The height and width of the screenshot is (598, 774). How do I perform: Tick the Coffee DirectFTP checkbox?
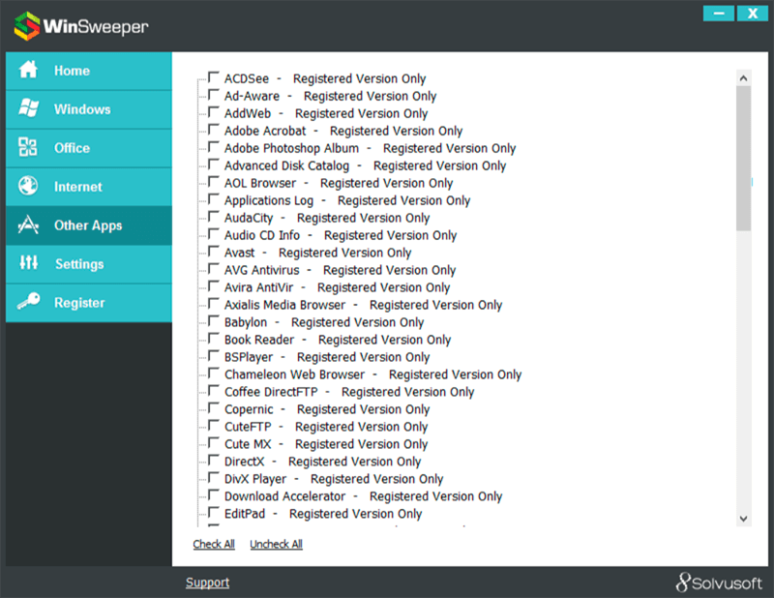point(213,391)
